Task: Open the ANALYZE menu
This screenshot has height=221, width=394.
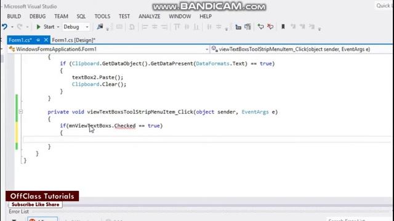Action: coord(150,17)
